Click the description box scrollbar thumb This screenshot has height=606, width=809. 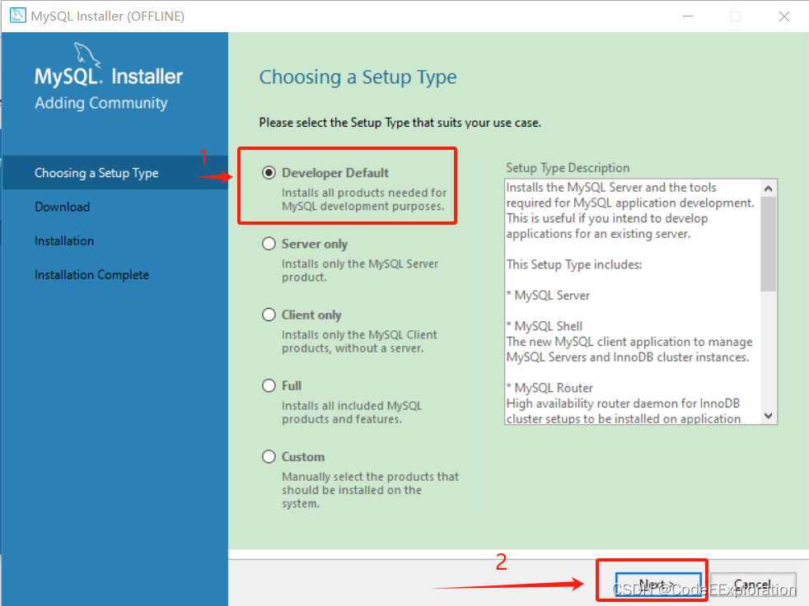pyautogui.click(x=769, y=244)
